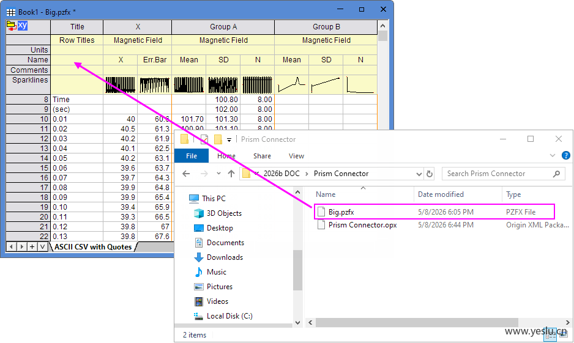Screen dimensions: 574x343
Task: Click Prism Connector in the address path
Action: coord(341,174)
